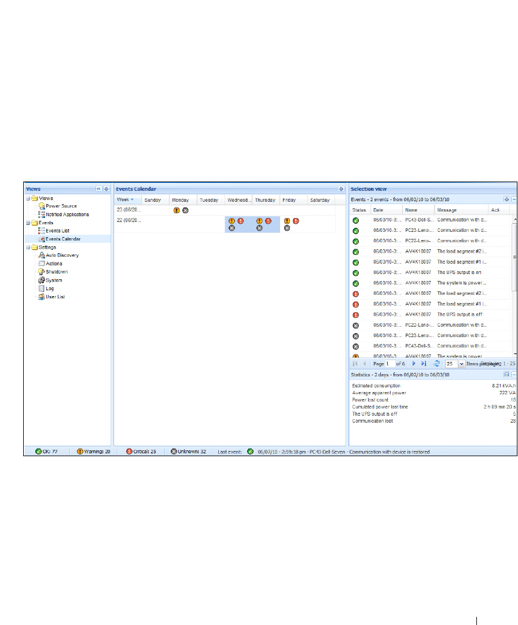Open the Week column dropdown arrow
This screenshot has width=518, height=625.
tap(132, 199)
